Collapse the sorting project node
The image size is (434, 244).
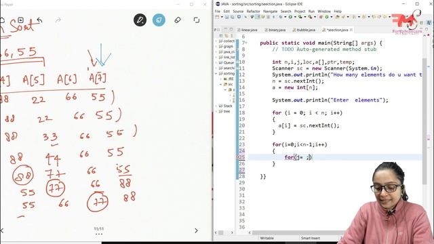click(216, 74)
